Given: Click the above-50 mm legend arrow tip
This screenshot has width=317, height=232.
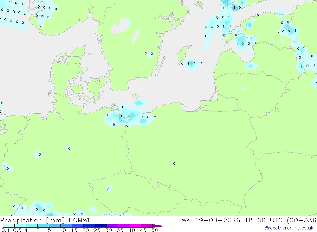Looking at the screenshot, I should [x=158, y=226].
